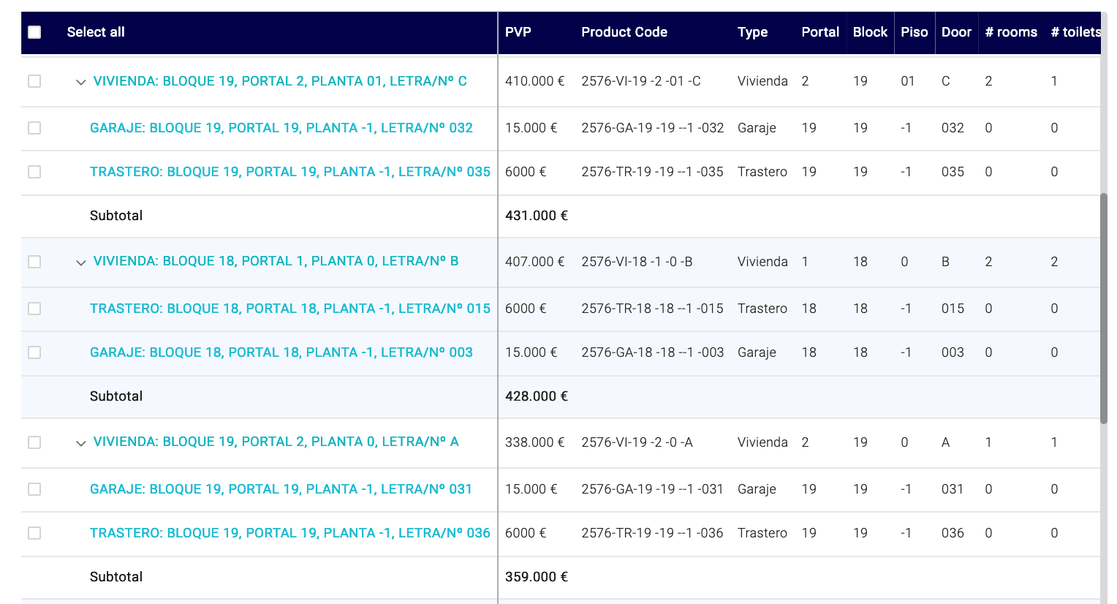Select product code 2576-TR-18 -18 --1 -015
This screenshot has width=1117, height=604.
[x=652, y=309]
